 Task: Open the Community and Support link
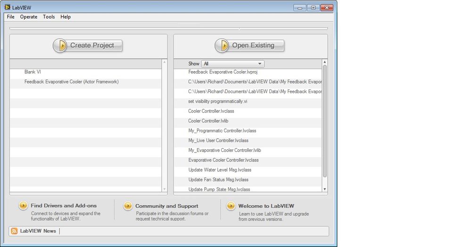pos(167,206)
